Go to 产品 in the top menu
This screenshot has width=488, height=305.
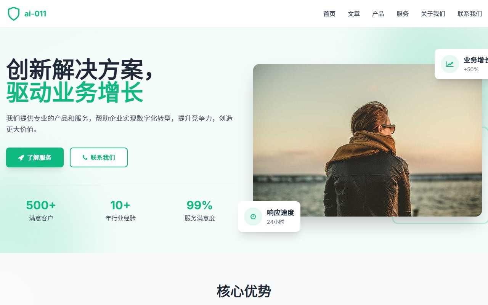click(x=378, y=14)
